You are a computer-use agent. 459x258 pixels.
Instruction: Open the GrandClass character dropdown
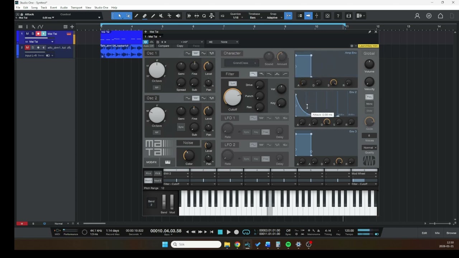pos(241,63)
